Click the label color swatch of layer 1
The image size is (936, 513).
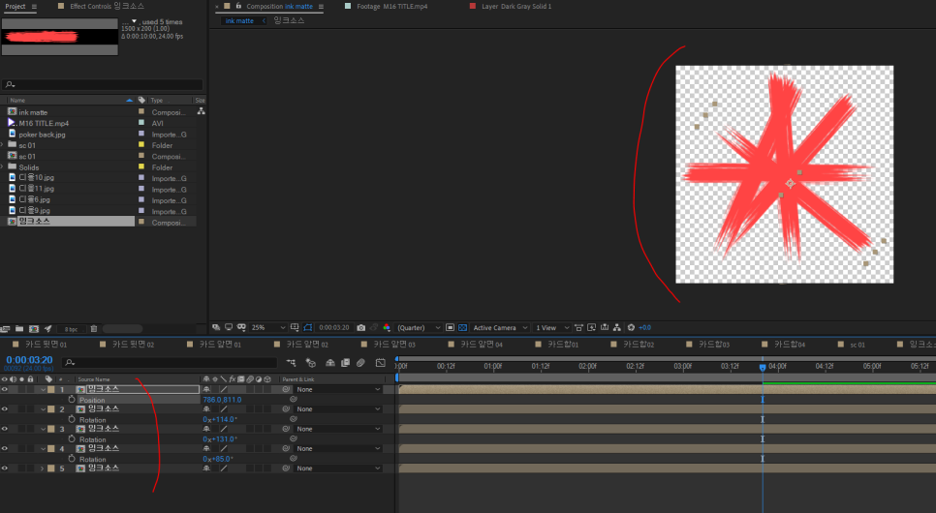pos(51,389)
